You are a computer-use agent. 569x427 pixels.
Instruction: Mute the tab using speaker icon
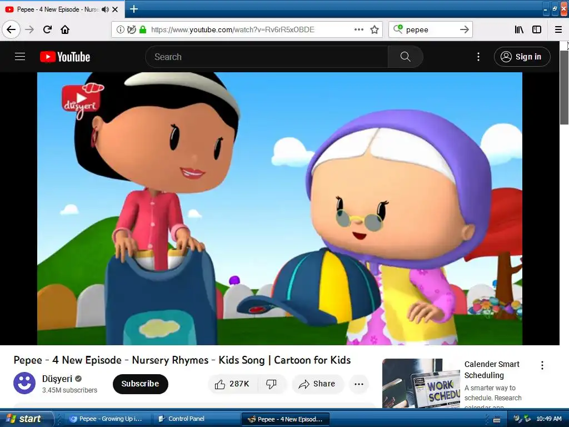tap(105, 9)
